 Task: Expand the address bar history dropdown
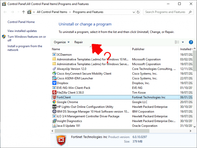click(x=134, y=12)
